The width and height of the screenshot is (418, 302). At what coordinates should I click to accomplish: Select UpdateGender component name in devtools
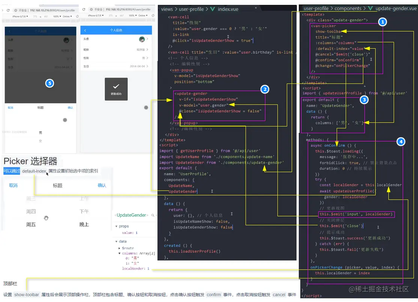coord(132,215)
